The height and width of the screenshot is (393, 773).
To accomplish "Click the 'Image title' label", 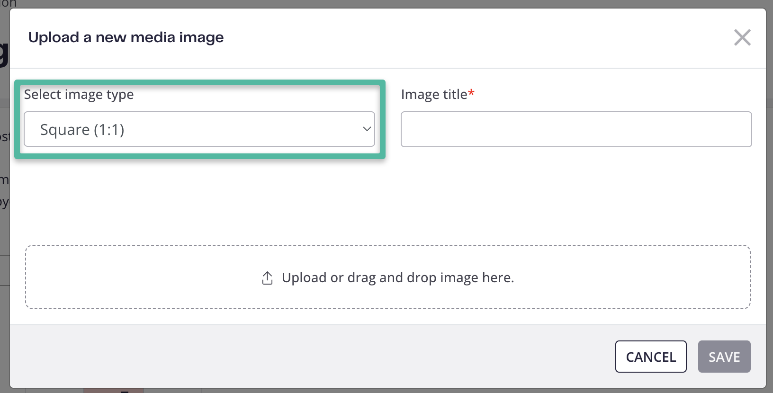I will click(x=434, y=95).
